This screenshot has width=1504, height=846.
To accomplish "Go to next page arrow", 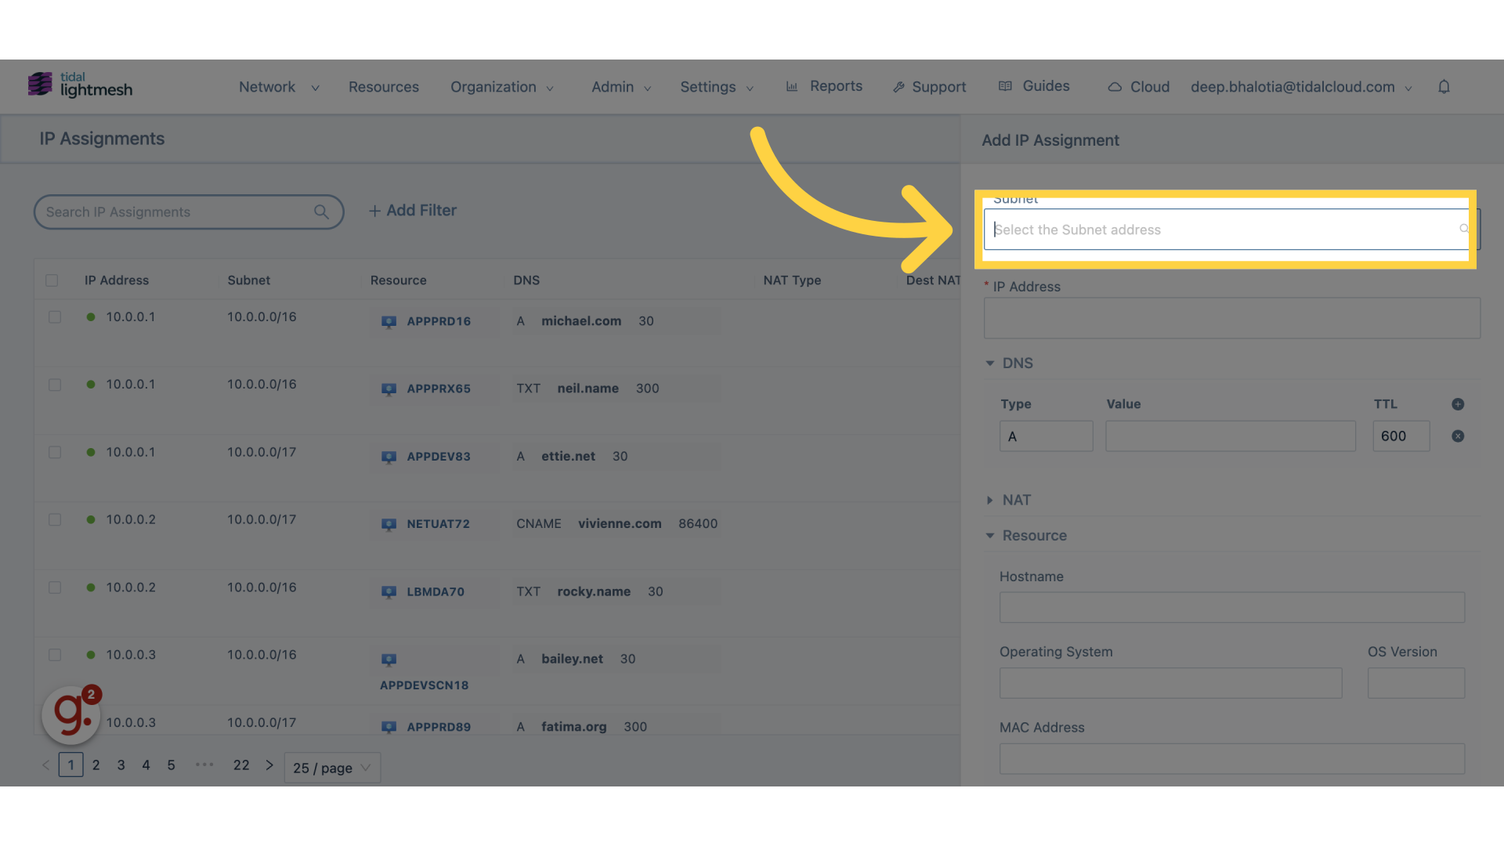I will tap(269, 765).
